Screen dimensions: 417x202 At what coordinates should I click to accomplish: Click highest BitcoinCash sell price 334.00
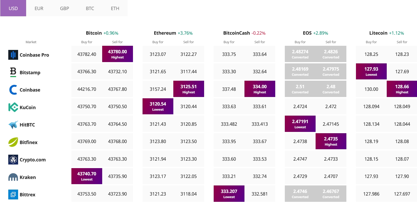[260, 89]
